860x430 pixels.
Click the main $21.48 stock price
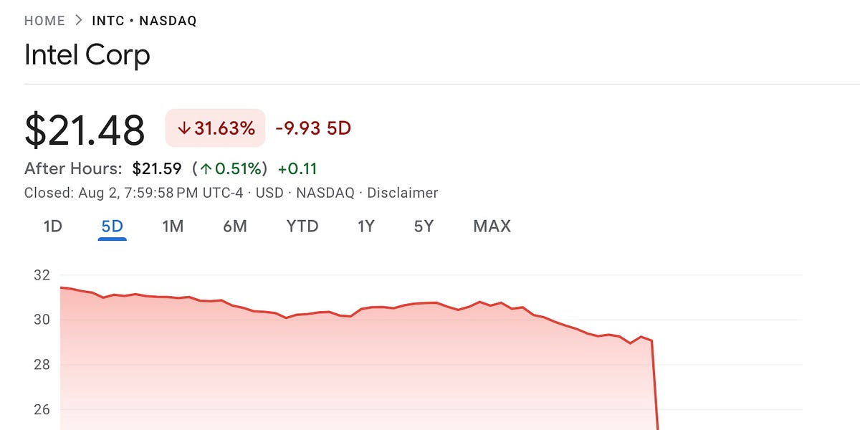[85, 130]
